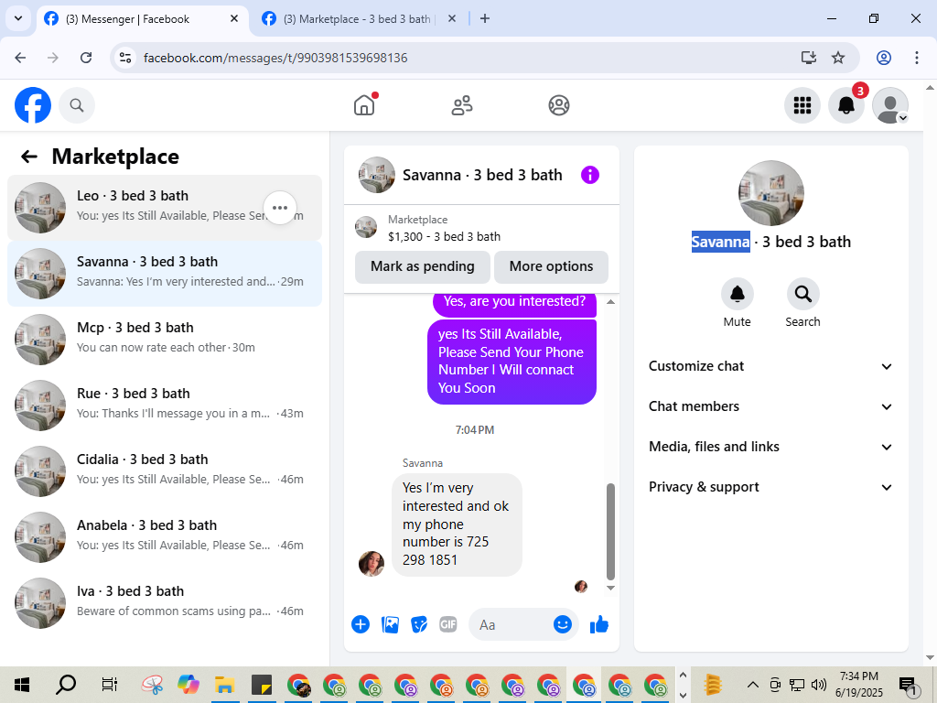
Task: Click the volume speaker tray icon
Action: coord(819,685)
